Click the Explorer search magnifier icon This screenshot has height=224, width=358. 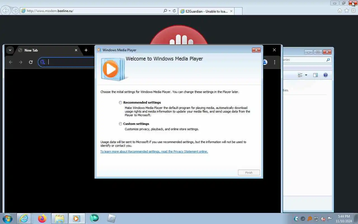[x=328, y=60]
